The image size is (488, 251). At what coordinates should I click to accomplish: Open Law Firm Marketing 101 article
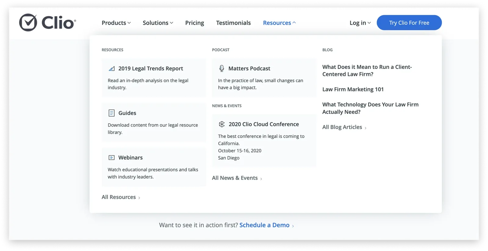(353, 89)
